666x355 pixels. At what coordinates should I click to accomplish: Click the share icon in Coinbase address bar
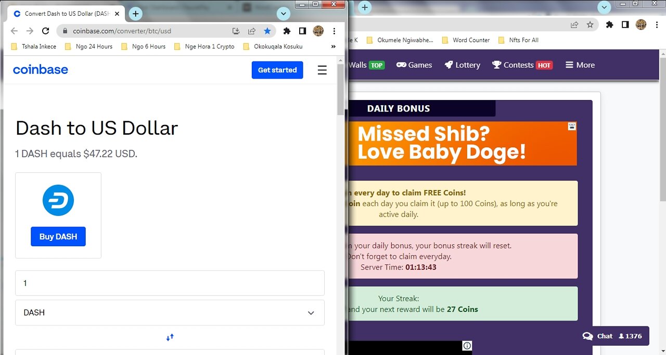click(252, 31)
